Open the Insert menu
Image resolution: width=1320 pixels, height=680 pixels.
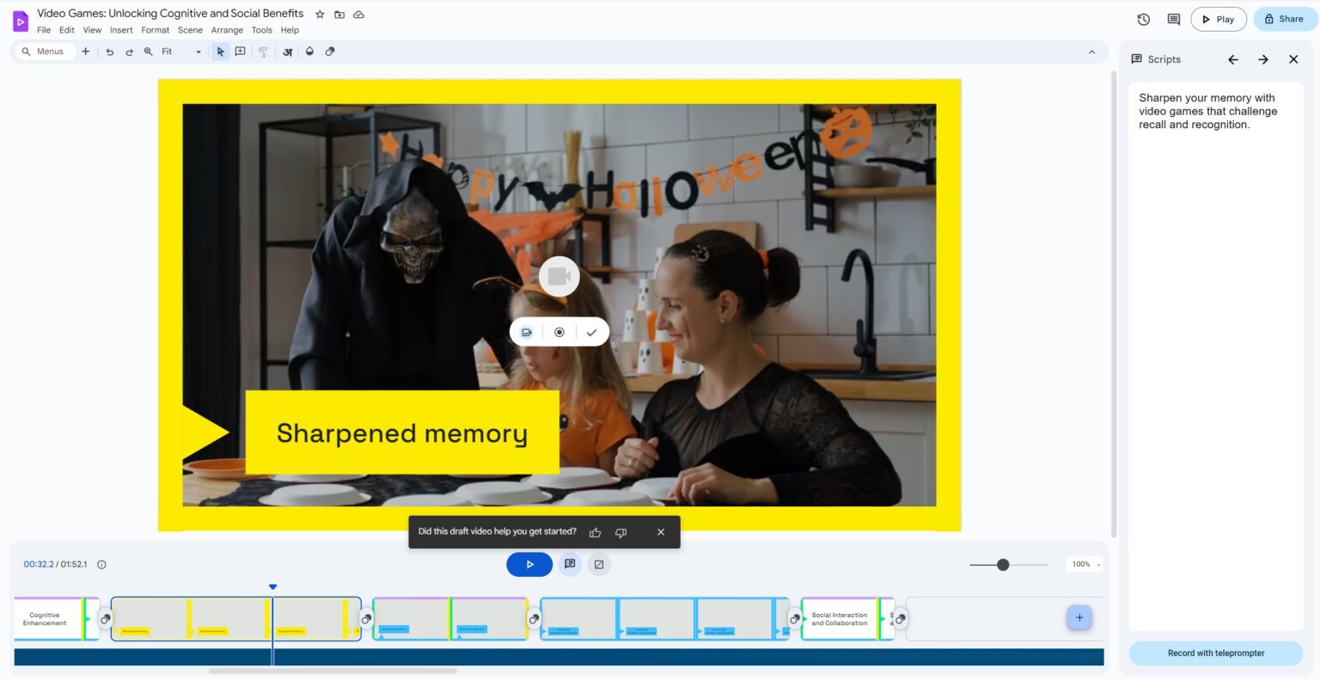coord(121,29)
